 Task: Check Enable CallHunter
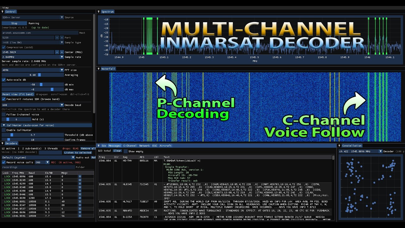[x=4, y=130]
